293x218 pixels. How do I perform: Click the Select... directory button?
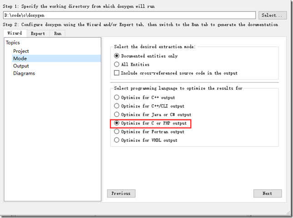point(273,15)
